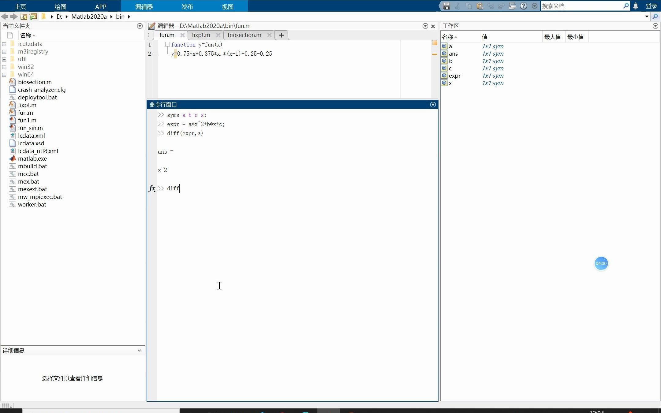Add a new editor tab with plus
The image size is (661, 413).
coord(282,35)
